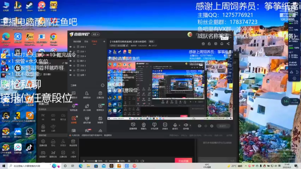This screenshot has width=301, height=169.
Task: Add a new scene with plus icon
Action: [104, 41]
